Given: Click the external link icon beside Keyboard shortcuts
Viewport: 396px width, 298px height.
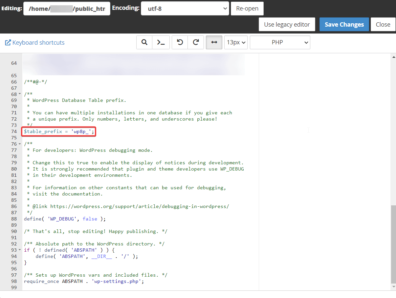Looking at the screenshot, I should [8, 43].
